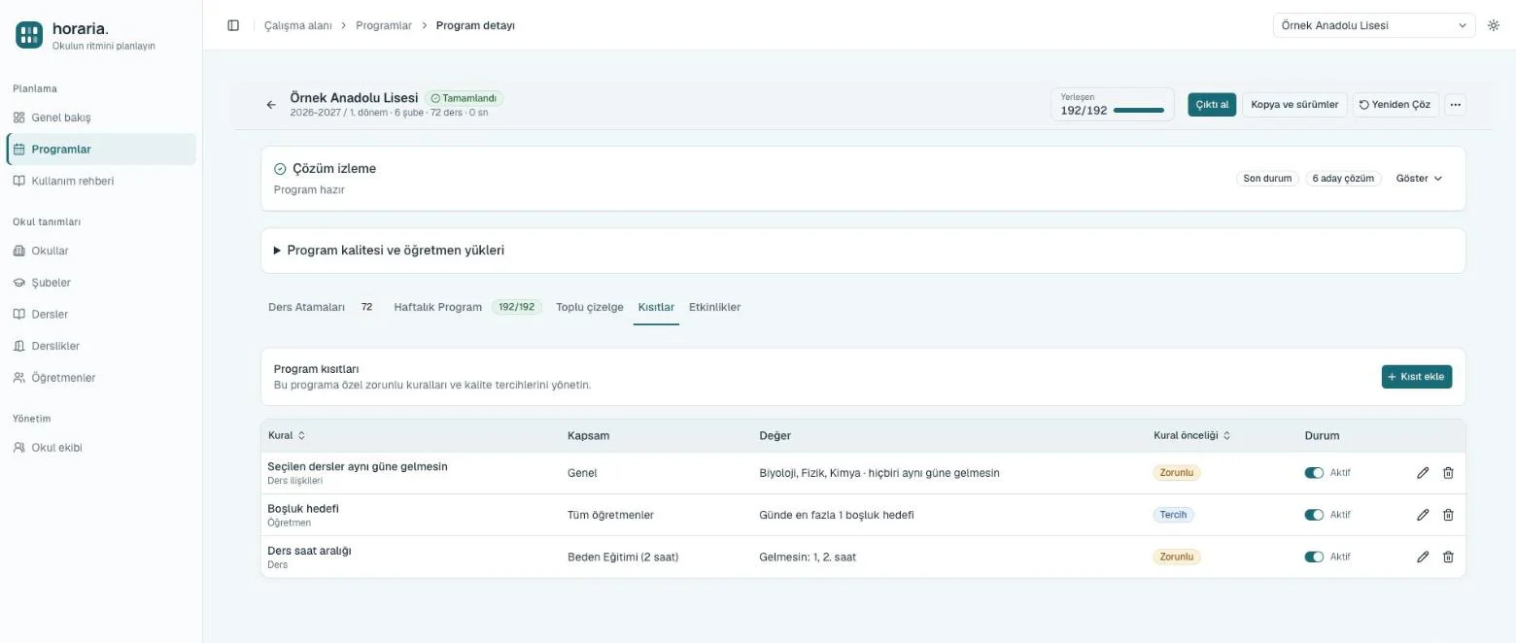
Task: Go to Derslikler in the sidebar
Action: click(x=101, y=346)
